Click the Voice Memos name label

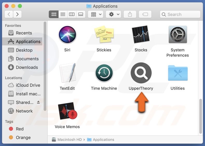coord(67,127)
